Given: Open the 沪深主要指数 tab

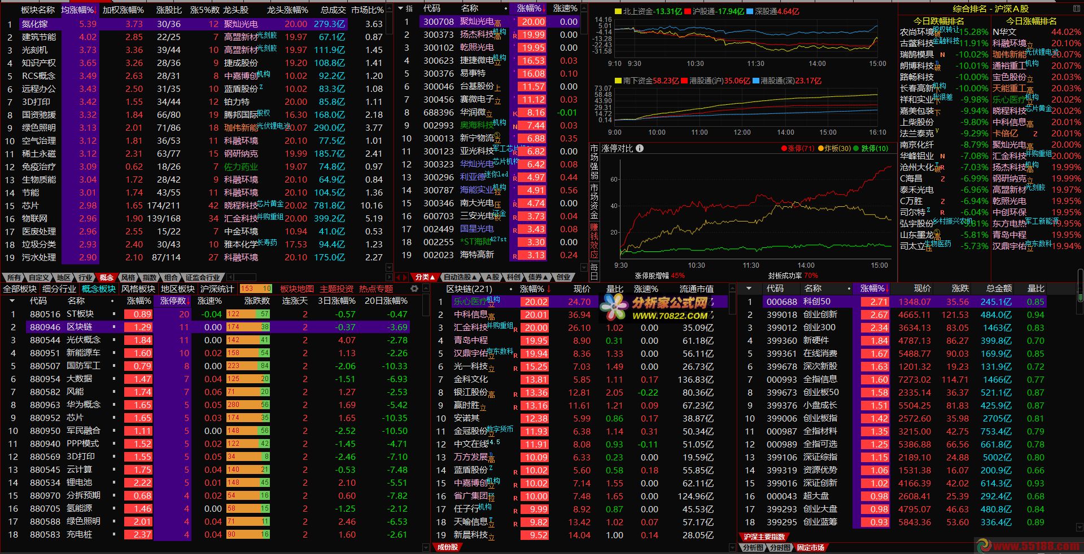Looking at the screenshot, I should pyautogui.click(x=765, y=537).
